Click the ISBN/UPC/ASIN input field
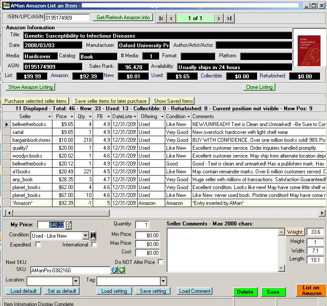 [67, 18]
